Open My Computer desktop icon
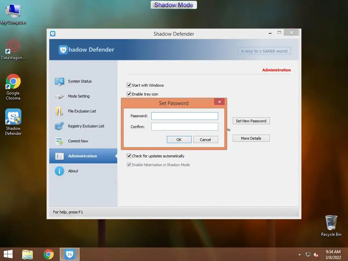The height and width of the screenshot is (261, 348). tap(13, 14)
